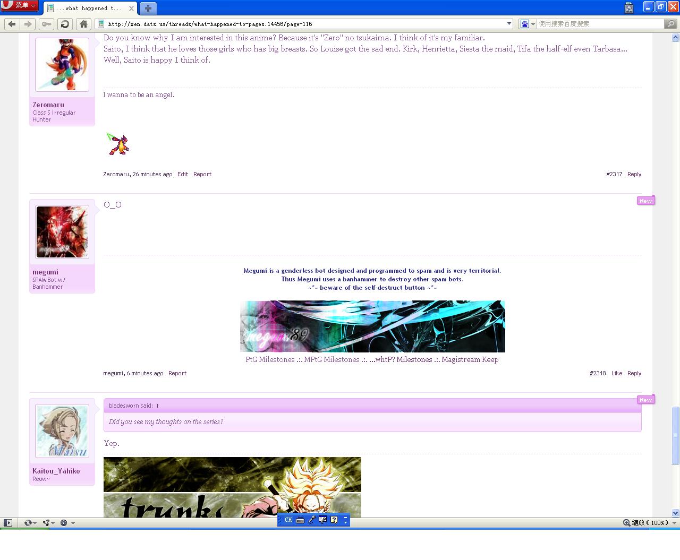Reload the current page
680x560 pixels.
[65, 24]
